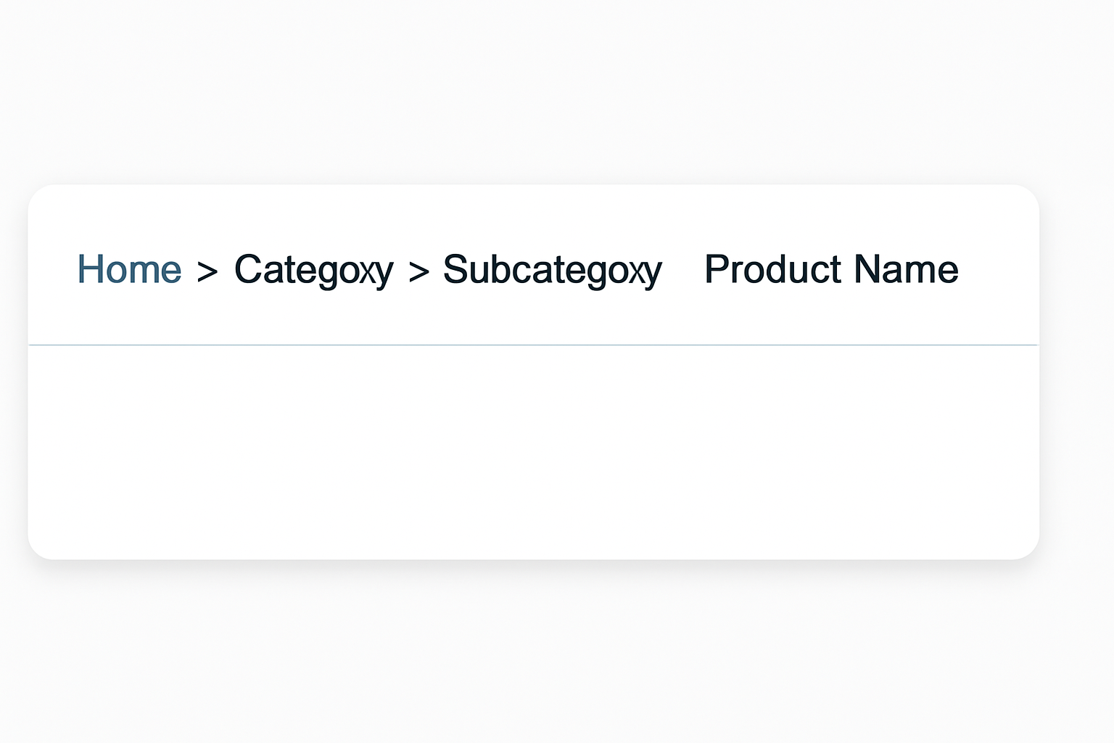Click the capital C of Category
The width and height of the screenshot is (1114, 743).
pos(247,270)
